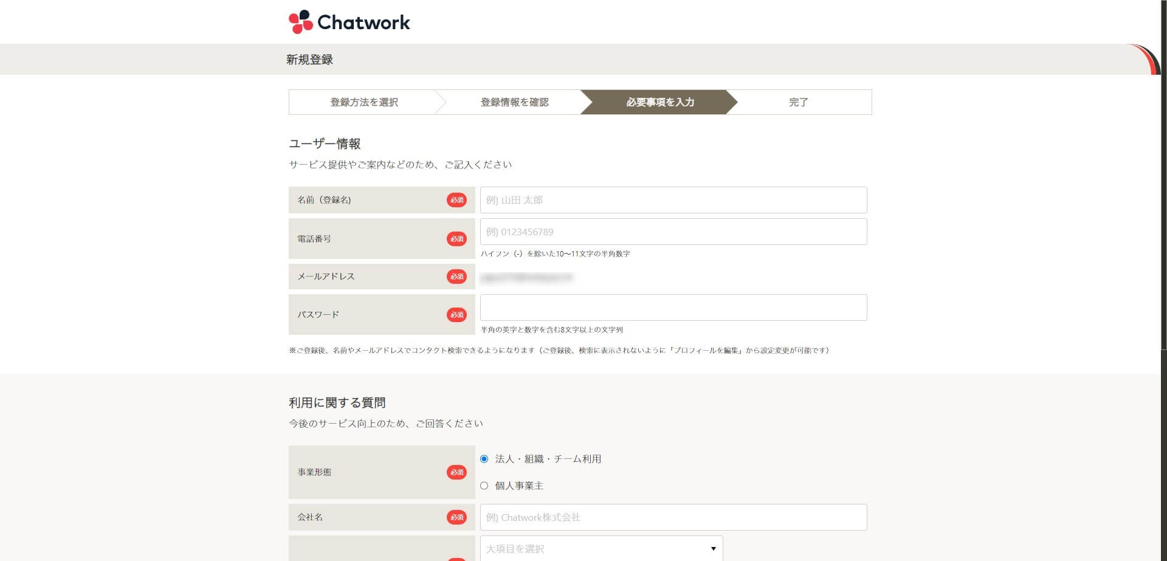The image size is (1167, 561).
Task: Click the 必須 badge beside 名前（登録名）
Action: coord(456,200)
